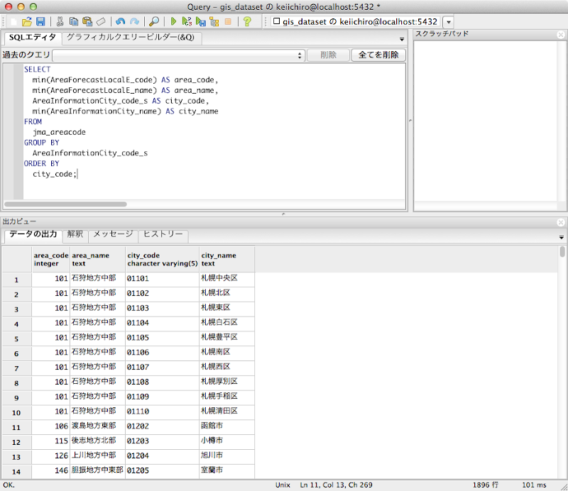The height and width of the screenshot is (491, 568).
Task: Save the query with the floppy disk icon
Action: pos(40,21)
